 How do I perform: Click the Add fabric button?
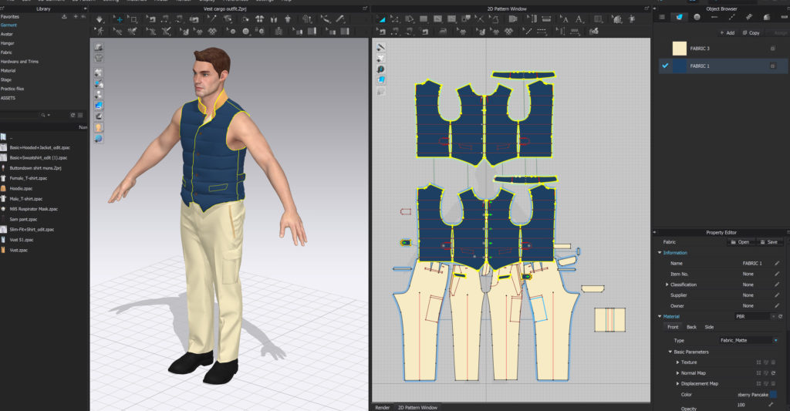pos(727,32)
